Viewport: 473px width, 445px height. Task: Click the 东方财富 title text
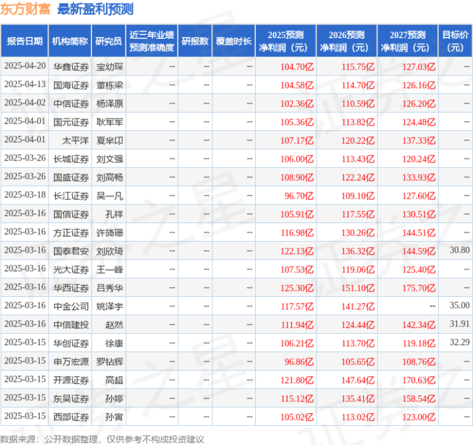coord(26,9)
